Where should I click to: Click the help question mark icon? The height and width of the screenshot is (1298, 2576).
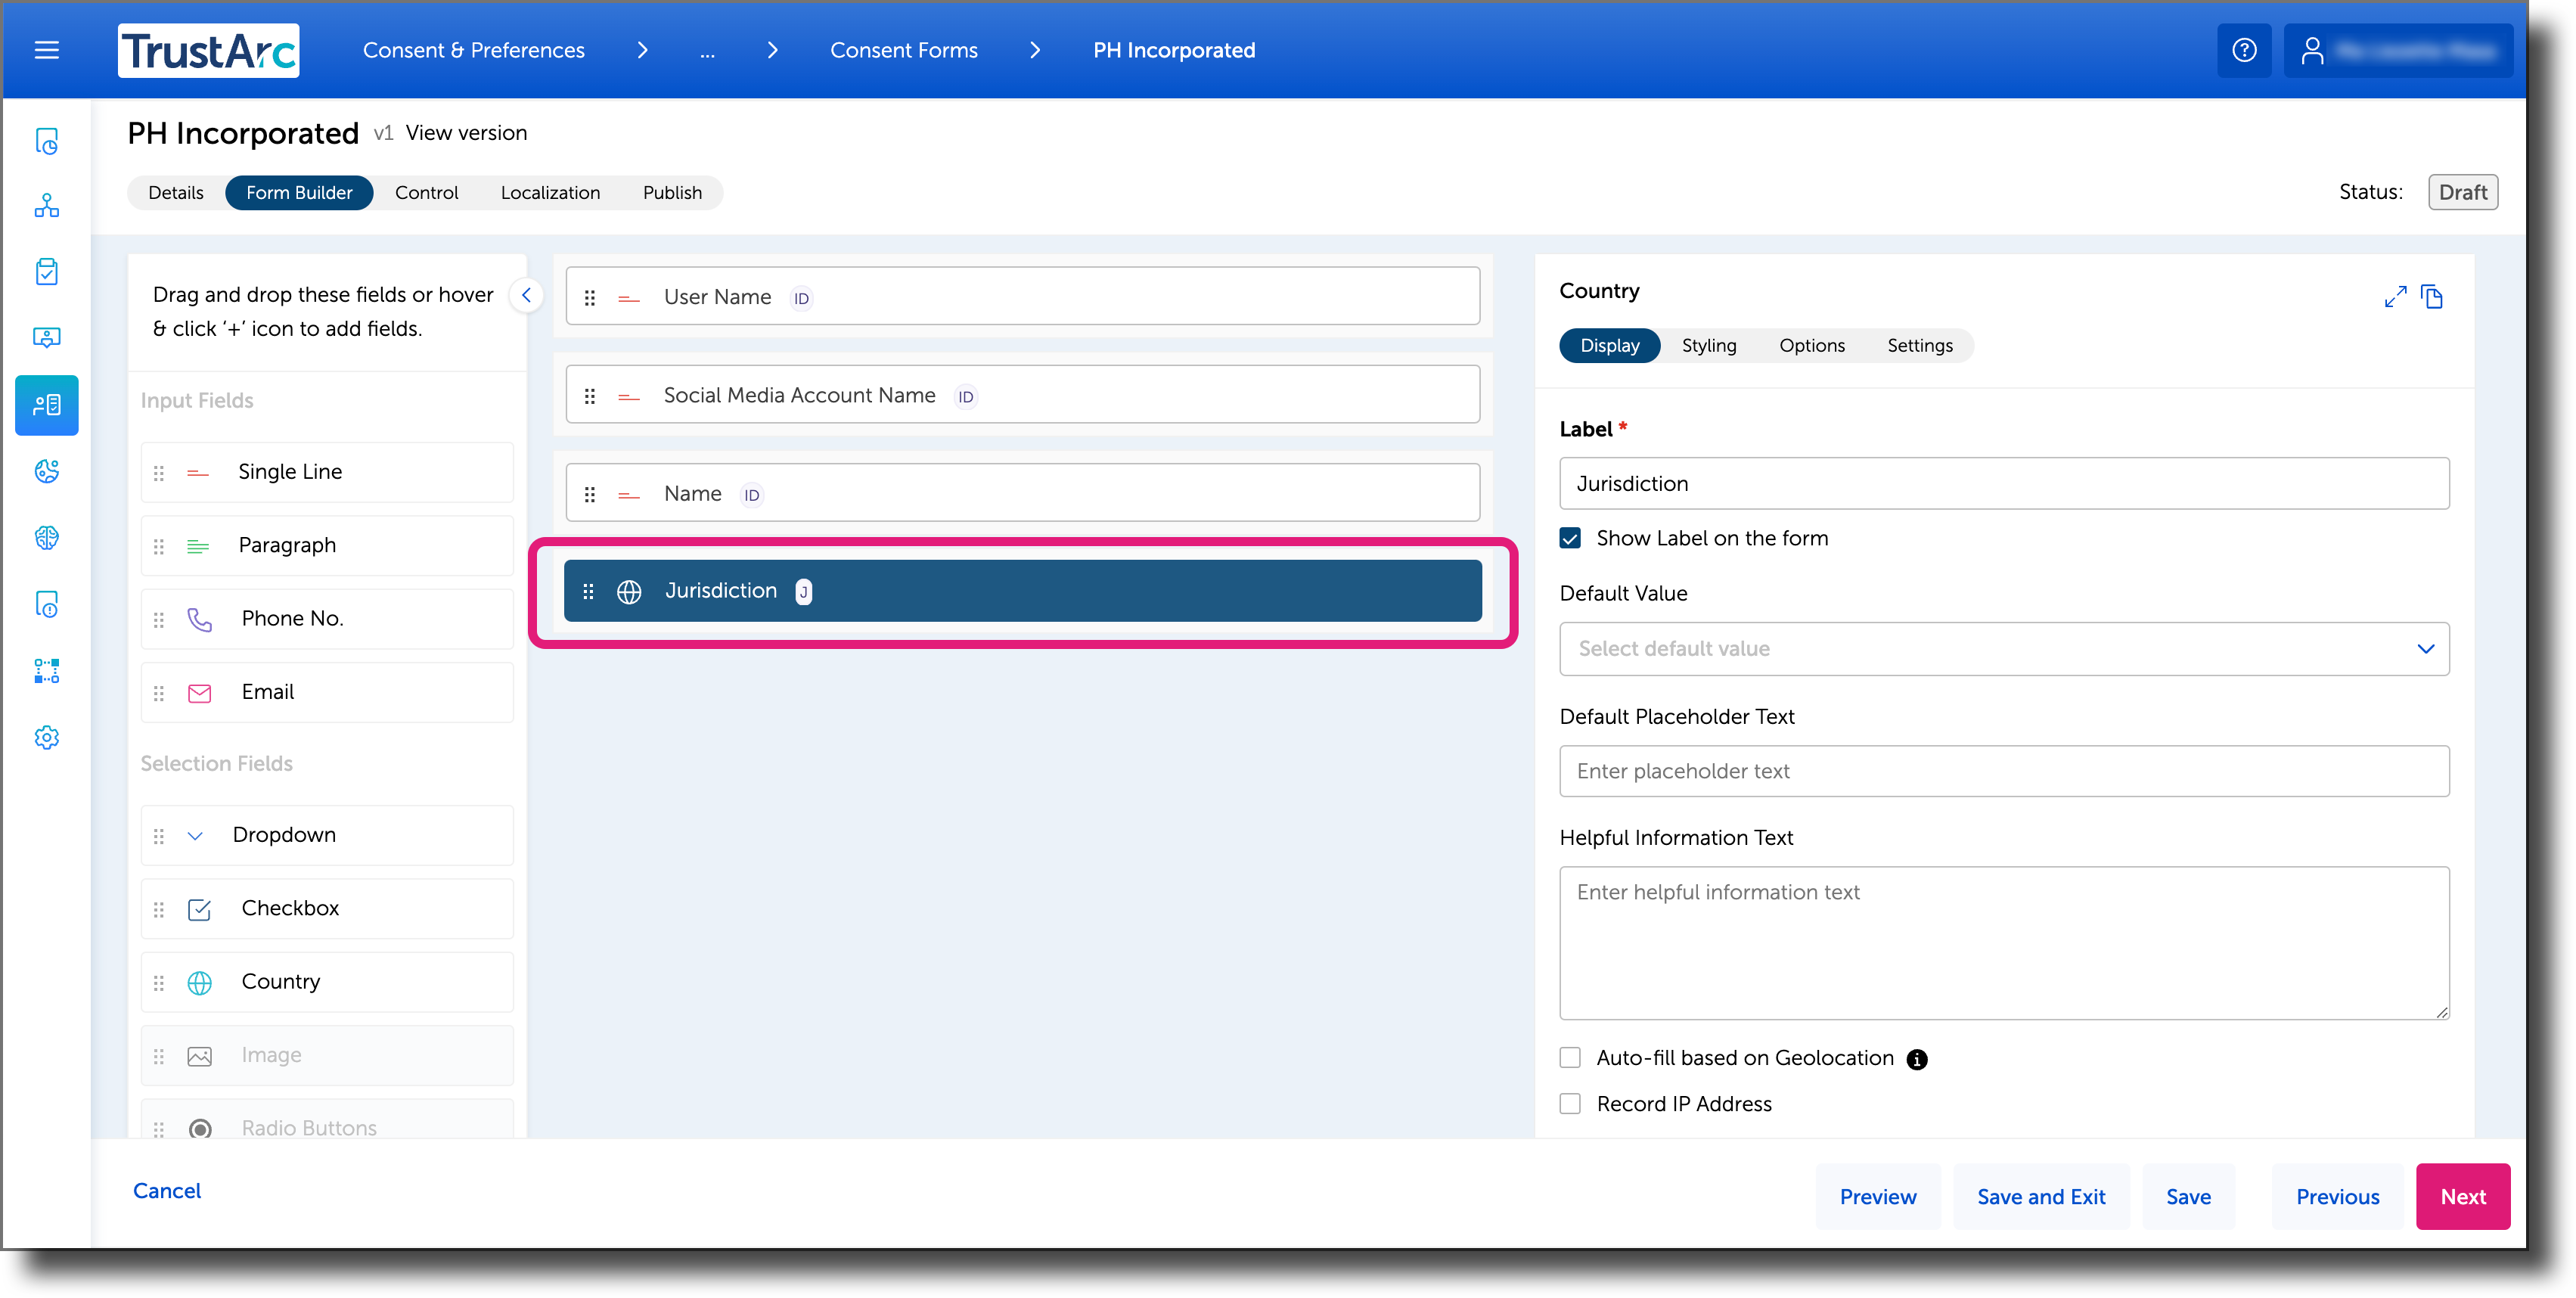(x=2244, y=50)
